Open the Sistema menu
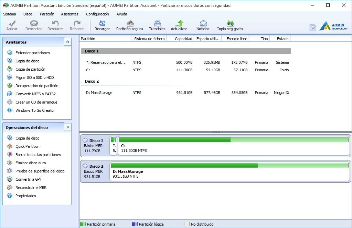This screenshot has width=352, height=228. (x=10, y=14)
